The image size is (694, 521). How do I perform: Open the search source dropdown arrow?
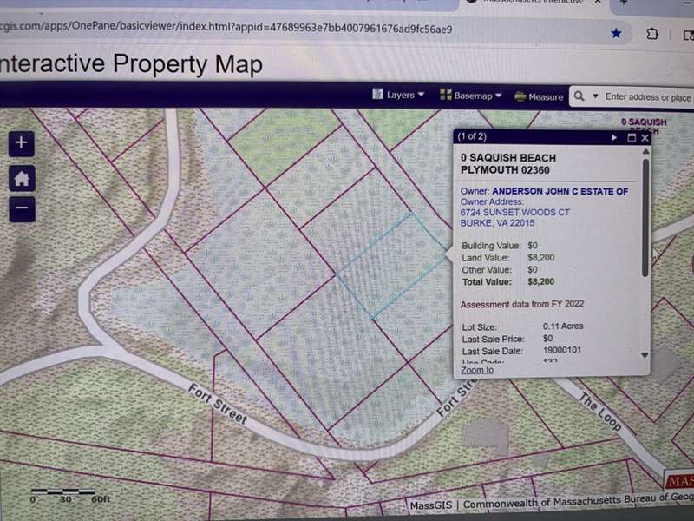[x=596, y=97]
